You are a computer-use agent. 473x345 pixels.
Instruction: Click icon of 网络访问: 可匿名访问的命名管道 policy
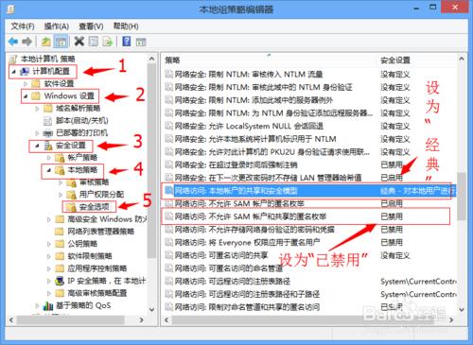click(169, 268)
